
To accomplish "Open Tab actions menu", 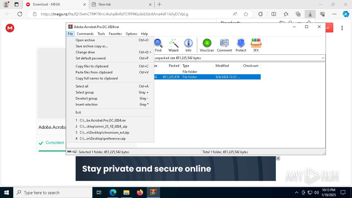I will click(16, 4).
